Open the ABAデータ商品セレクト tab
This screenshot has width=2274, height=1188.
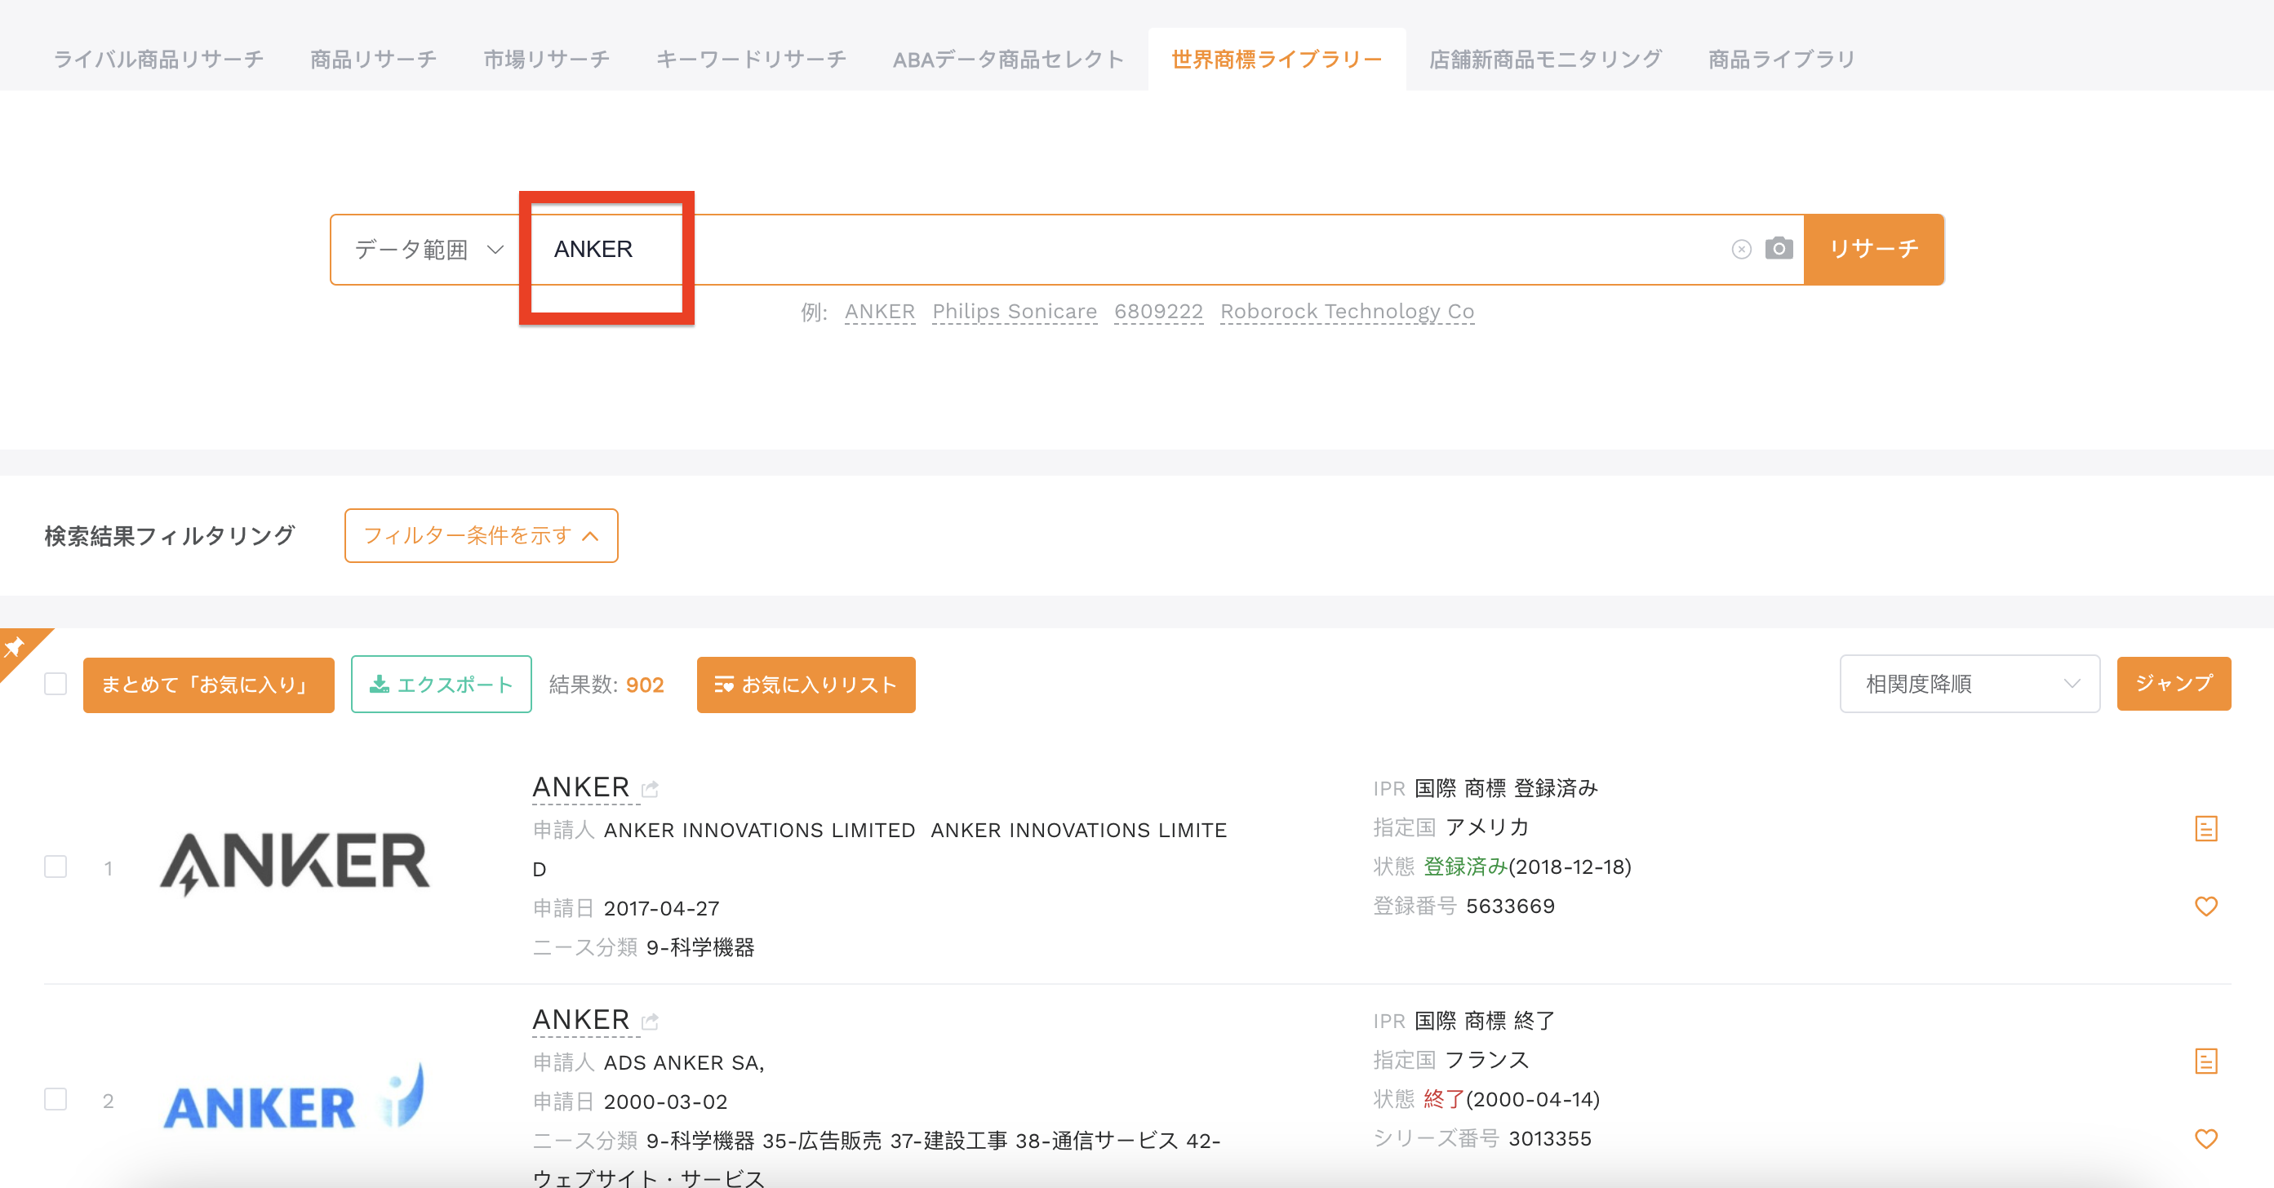[1008, 59]
